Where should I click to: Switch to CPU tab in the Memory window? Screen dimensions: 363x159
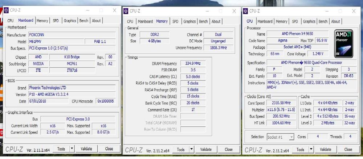tap(130, 21)
